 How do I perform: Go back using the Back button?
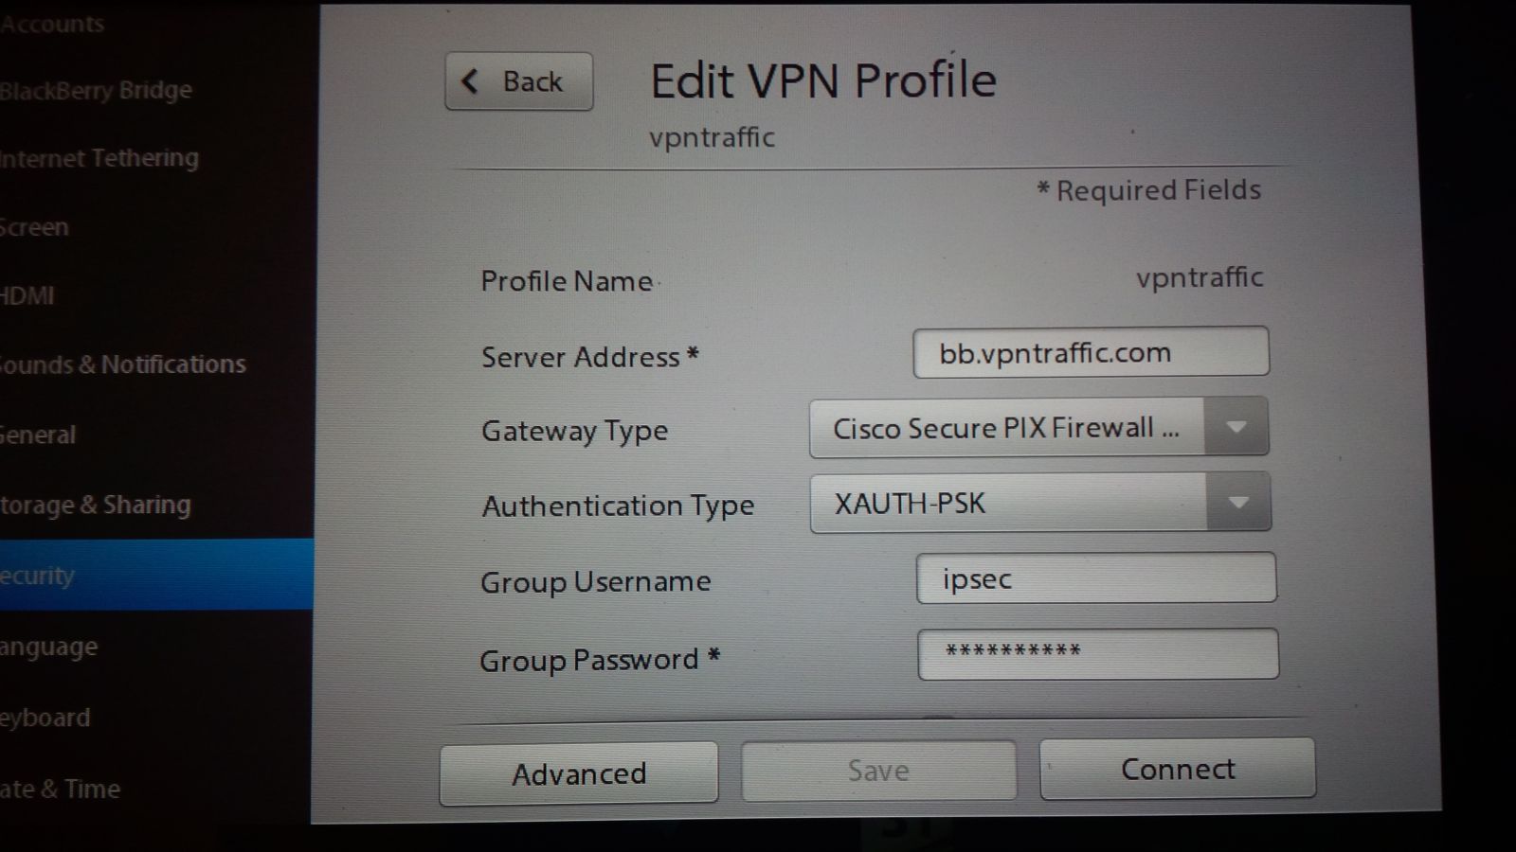pyautogui.click(x=519, y=81)
